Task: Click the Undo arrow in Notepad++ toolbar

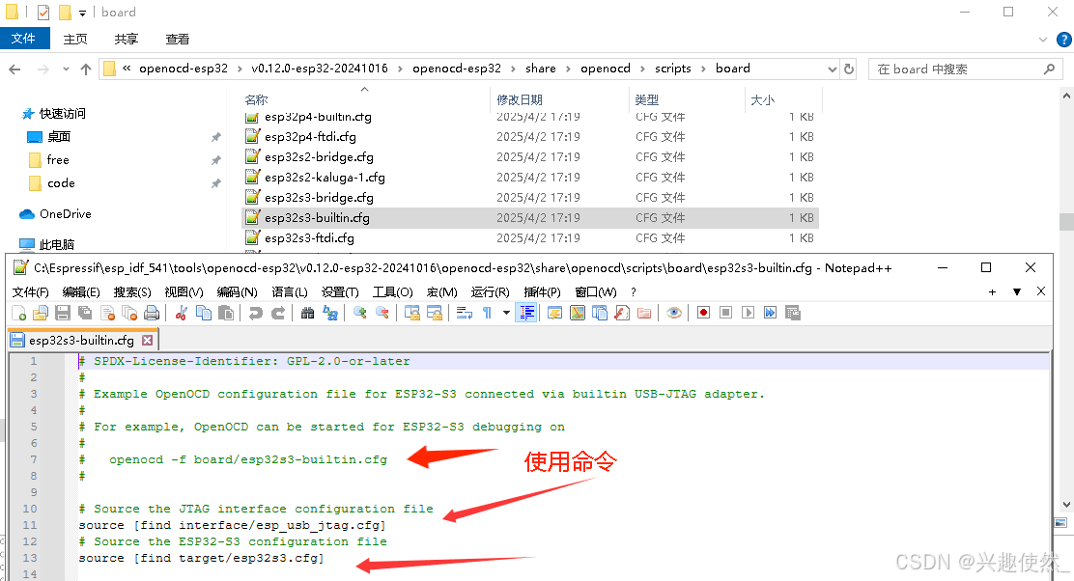Action: [256, 313]
